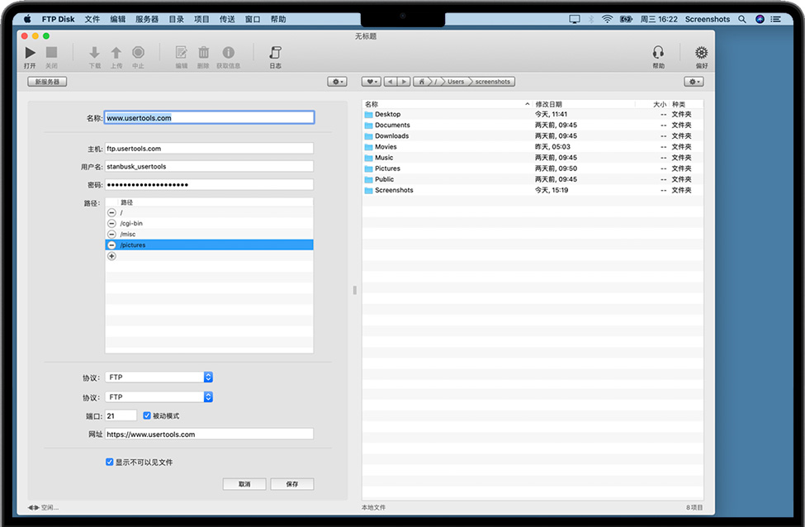The image size is (805, 527).
Task: Click the 新服务器 new server button
Action: click(x=47, y=82)
